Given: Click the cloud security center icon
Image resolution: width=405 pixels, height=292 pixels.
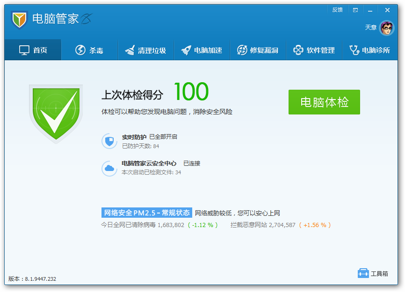Looking at the screenshot, I should [109, 169].
